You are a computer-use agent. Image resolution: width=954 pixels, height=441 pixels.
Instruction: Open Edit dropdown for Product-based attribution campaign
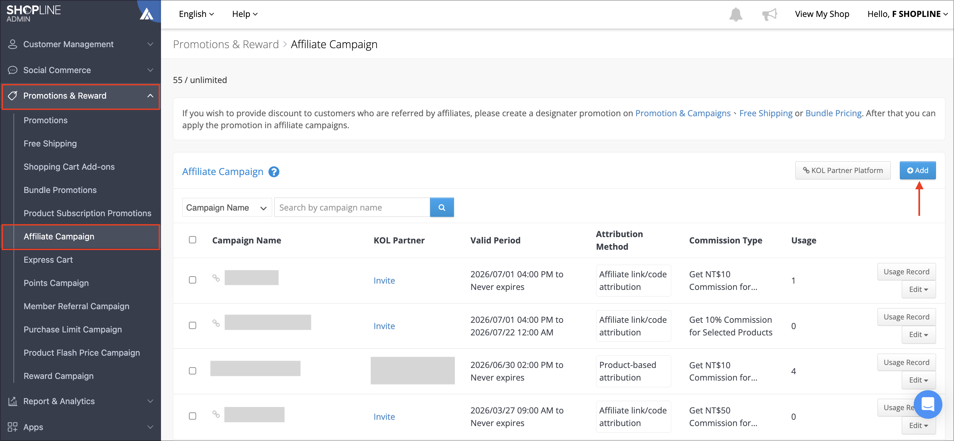tap(918, 380)
